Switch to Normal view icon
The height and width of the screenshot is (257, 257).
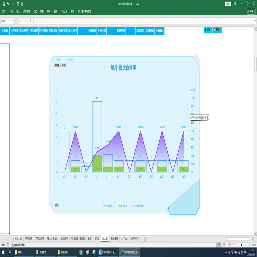(218, 245)
